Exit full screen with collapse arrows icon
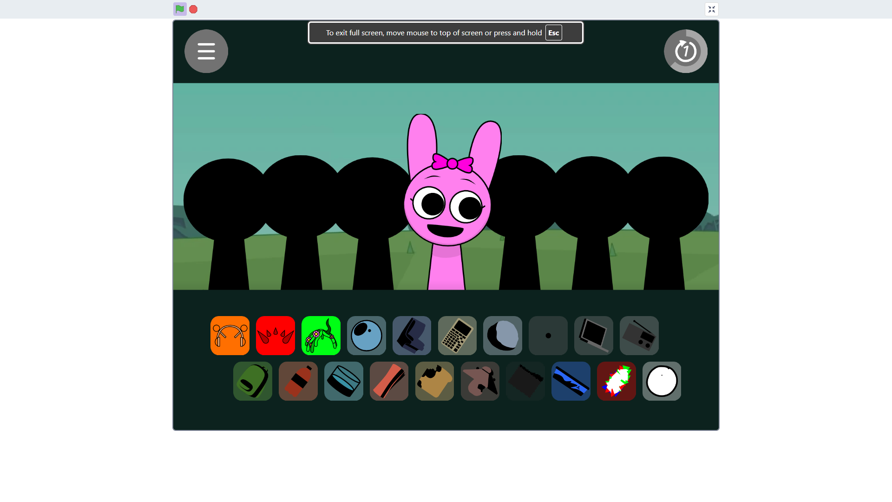This screenshot has height=502, width=892. pos(711,9)
